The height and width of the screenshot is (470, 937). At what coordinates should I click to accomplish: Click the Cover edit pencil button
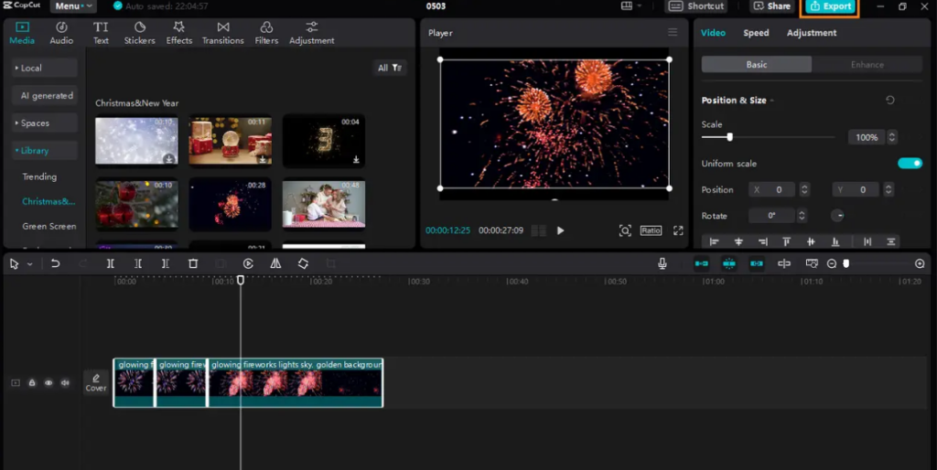click(x=95, y=382)
